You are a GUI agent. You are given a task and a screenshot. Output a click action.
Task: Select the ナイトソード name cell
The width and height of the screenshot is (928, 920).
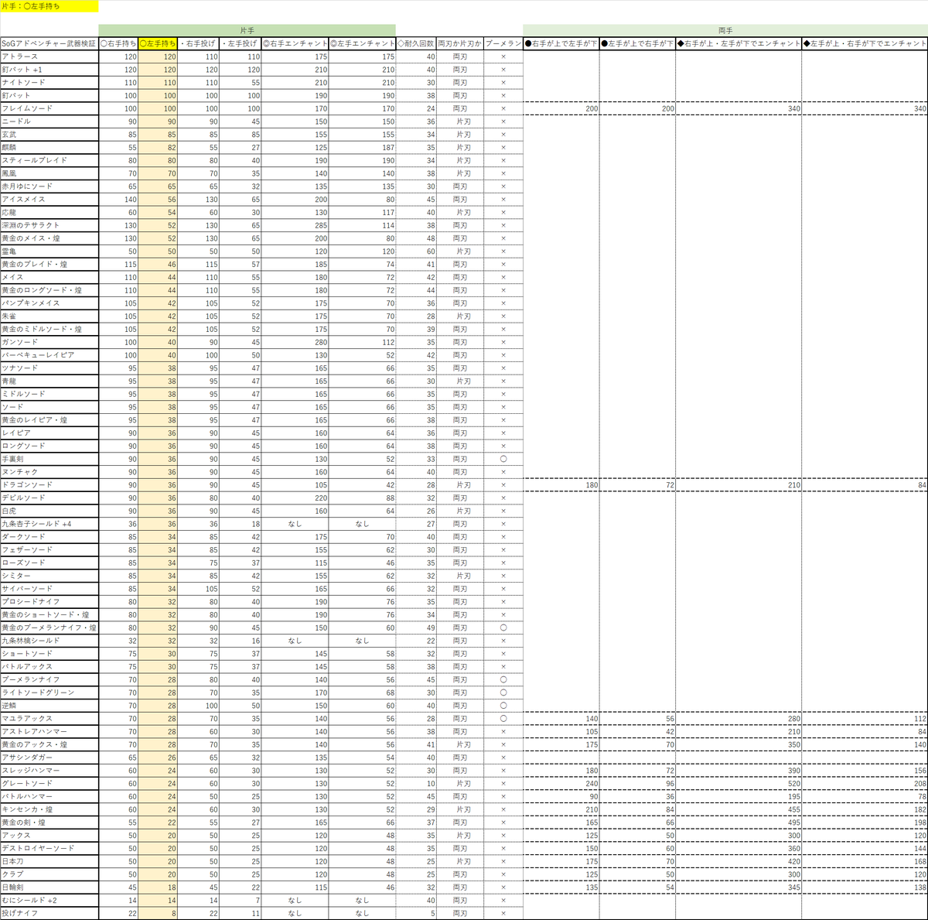[x=49, y=82]
